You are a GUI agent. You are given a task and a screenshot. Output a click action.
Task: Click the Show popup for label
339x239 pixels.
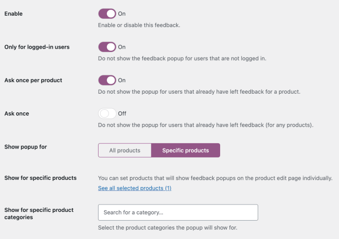click(26, 147)
